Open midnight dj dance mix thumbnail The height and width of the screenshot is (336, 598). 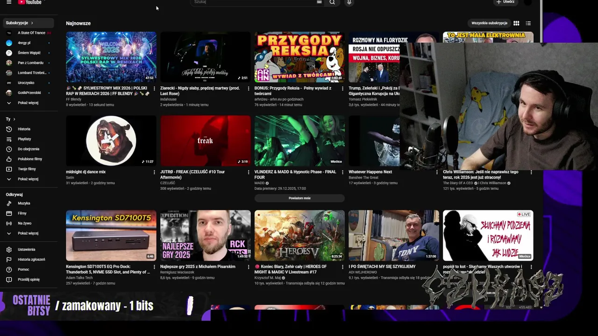coord(111,141)
